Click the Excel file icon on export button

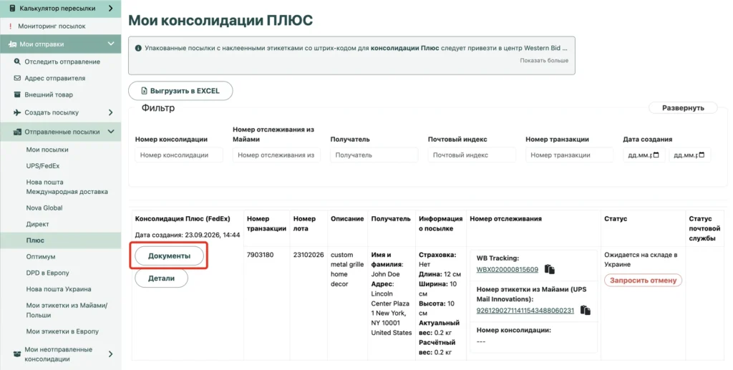[x=145, y=91]
